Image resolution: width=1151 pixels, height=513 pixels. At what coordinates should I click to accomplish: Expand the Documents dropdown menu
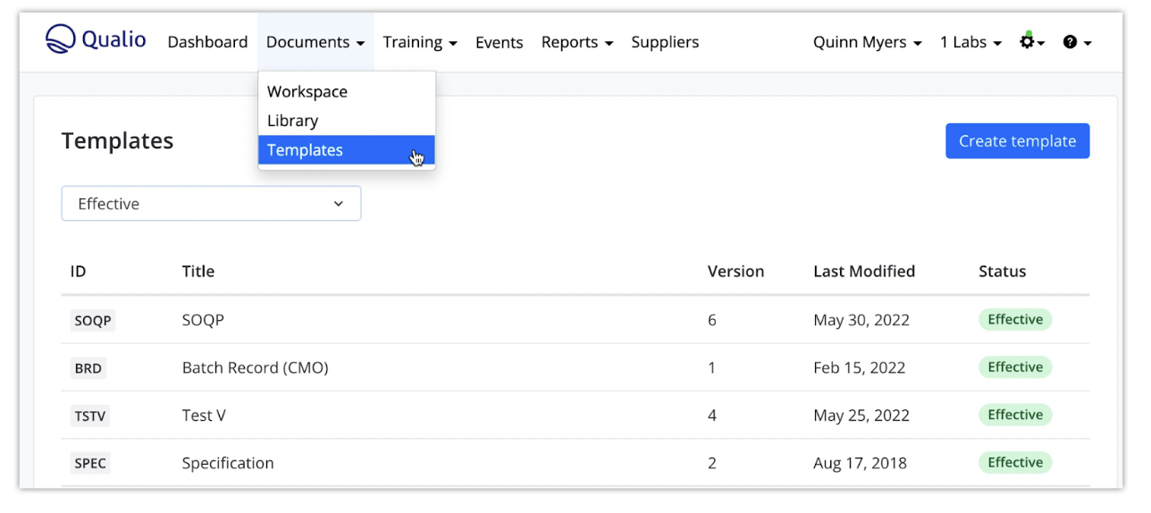click(x=315, y=42)
